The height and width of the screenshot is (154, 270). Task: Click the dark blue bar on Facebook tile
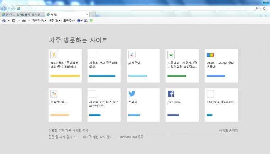173,115
